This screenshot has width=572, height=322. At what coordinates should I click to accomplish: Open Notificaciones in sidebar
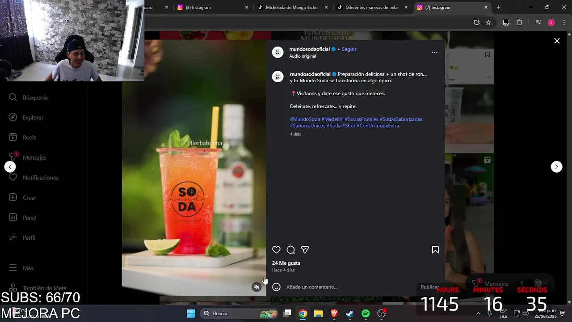click(x=34, y=178)
